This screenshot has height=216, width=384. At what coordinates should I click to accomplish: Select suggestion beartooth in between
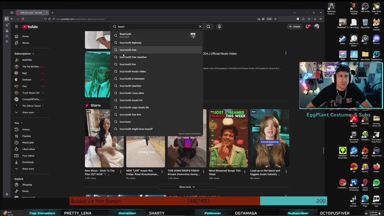pos(157,79)
